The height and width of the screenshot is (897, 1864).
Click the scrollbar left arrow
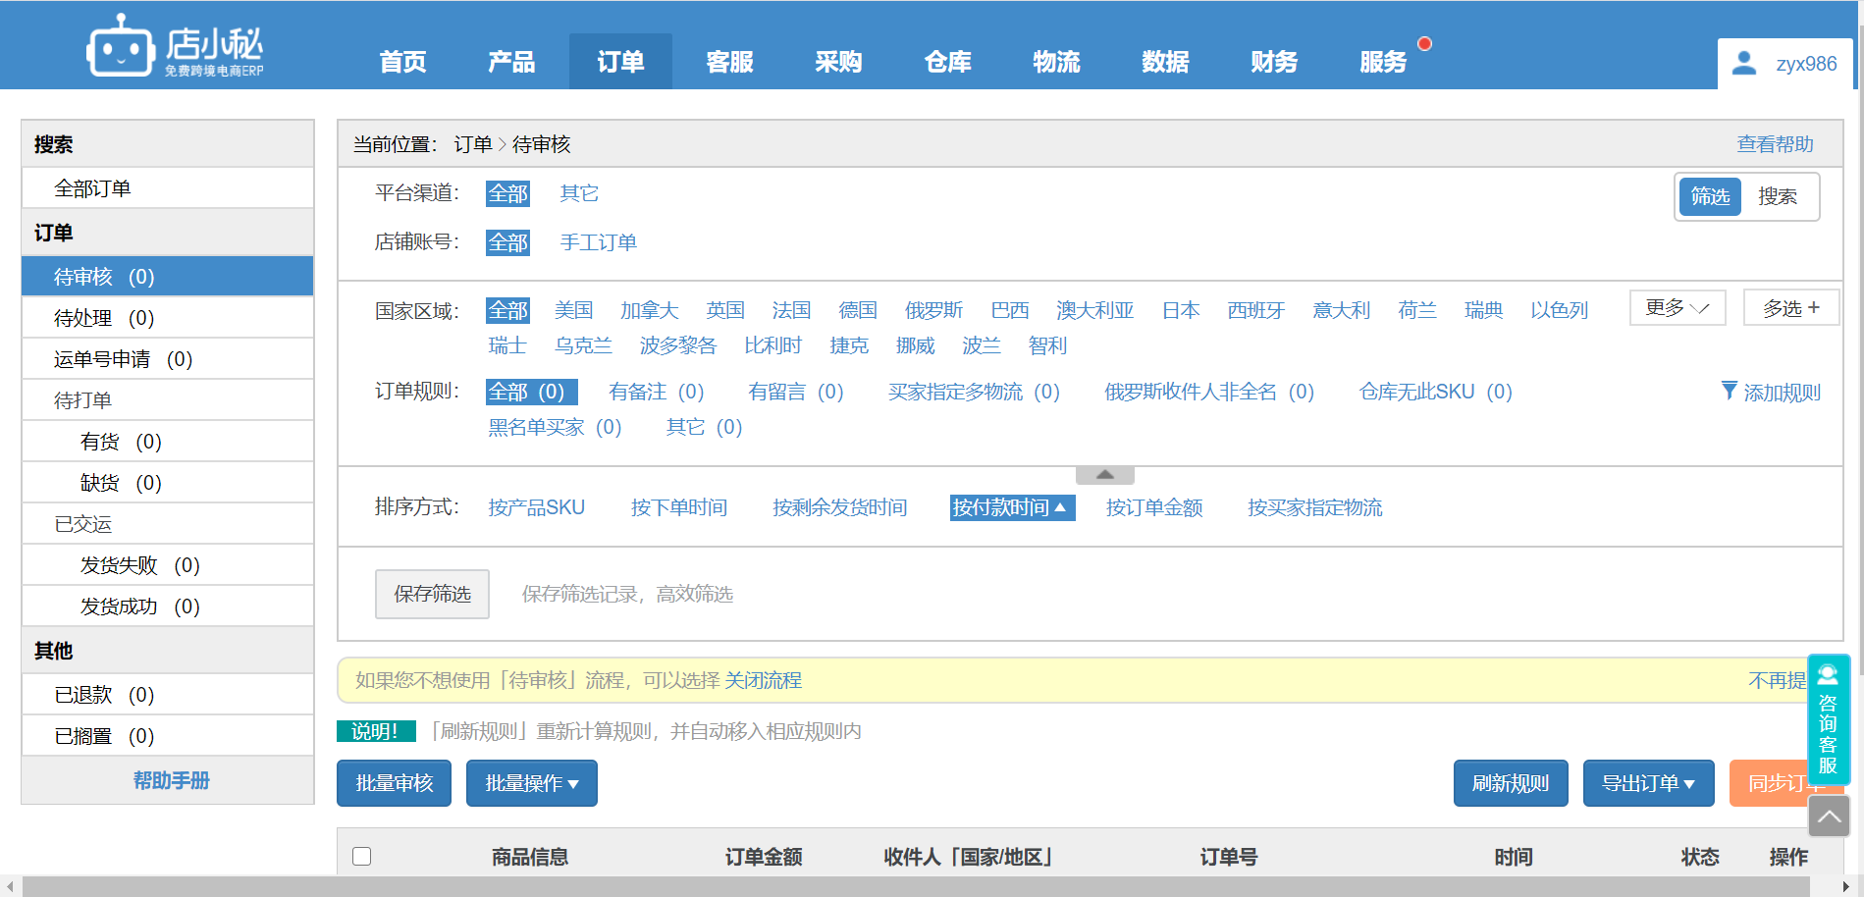tap(10, 886)
